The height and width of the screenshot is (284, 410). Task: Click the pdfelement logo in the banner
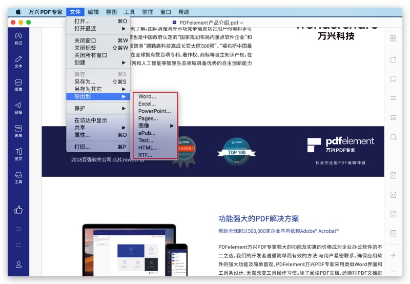[341, 145]
